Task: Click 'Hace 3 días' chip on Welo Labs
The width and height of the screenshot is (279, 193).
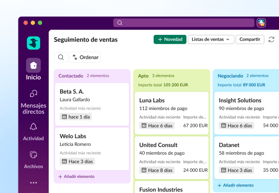Action: [x=77, y=161]
